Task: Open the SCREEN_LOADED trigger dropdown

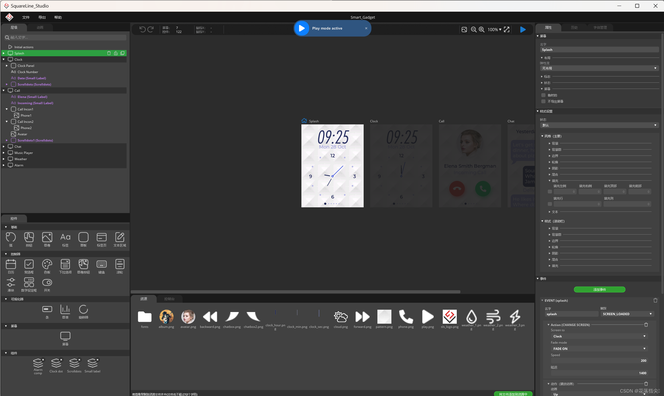Action: (x=627, y=314)
